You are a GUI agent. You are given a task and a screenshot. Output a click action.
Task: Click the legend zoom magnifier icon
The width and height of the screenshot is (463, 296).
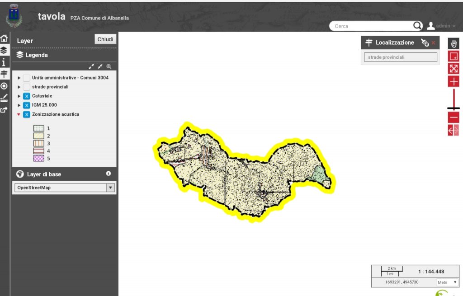[109, 66]
